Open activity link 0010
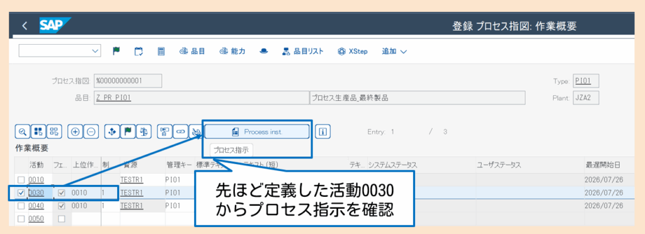 36,179
